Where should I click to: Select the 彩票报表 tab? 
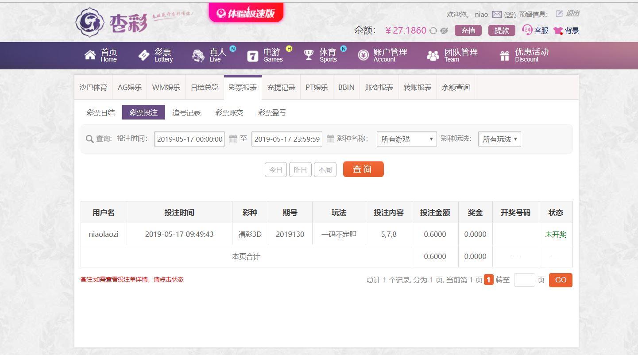pos(243,87)
